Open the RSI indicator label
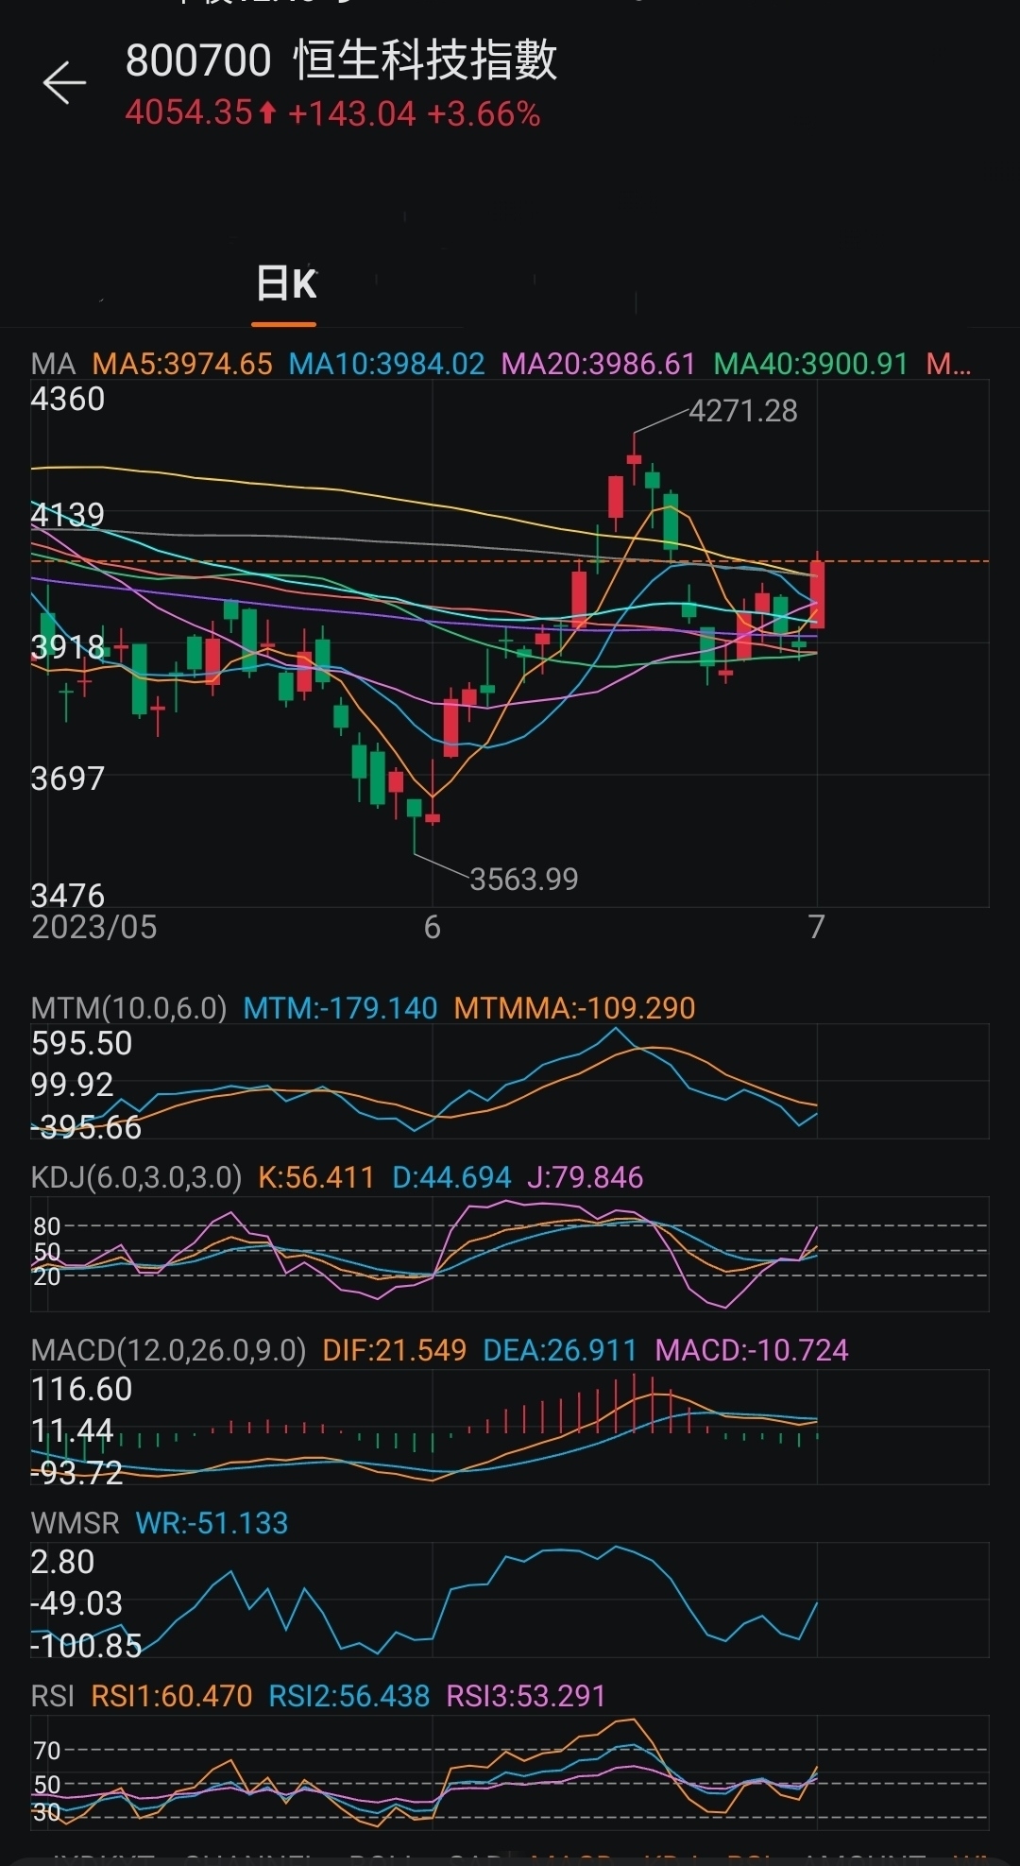The height and width of the screenshot is (1866, 1020). pos(53,1696)
